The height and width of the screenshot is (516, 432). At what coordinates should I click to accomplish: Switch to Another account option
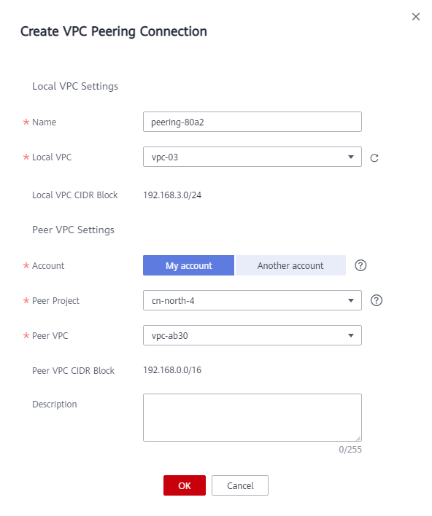[290, 265]
